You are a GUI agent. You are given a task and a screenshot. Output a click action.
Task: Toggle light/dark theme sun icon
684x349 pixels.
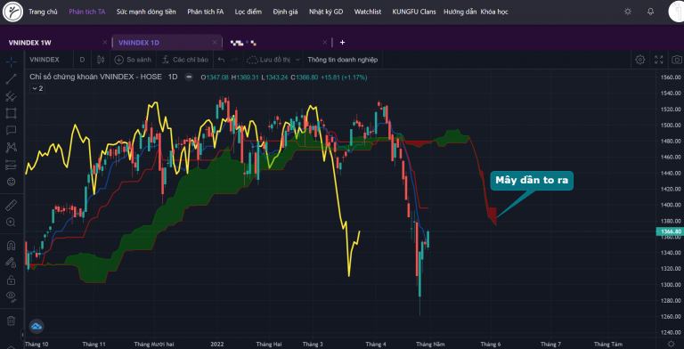tap(628, 12)
